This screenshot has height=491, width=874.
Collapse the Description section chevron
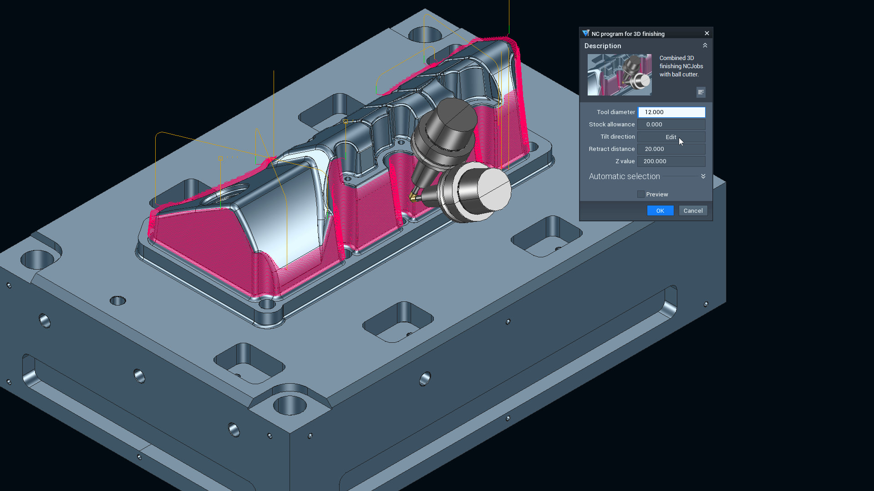pyautogui.click(x=705, y=45)
